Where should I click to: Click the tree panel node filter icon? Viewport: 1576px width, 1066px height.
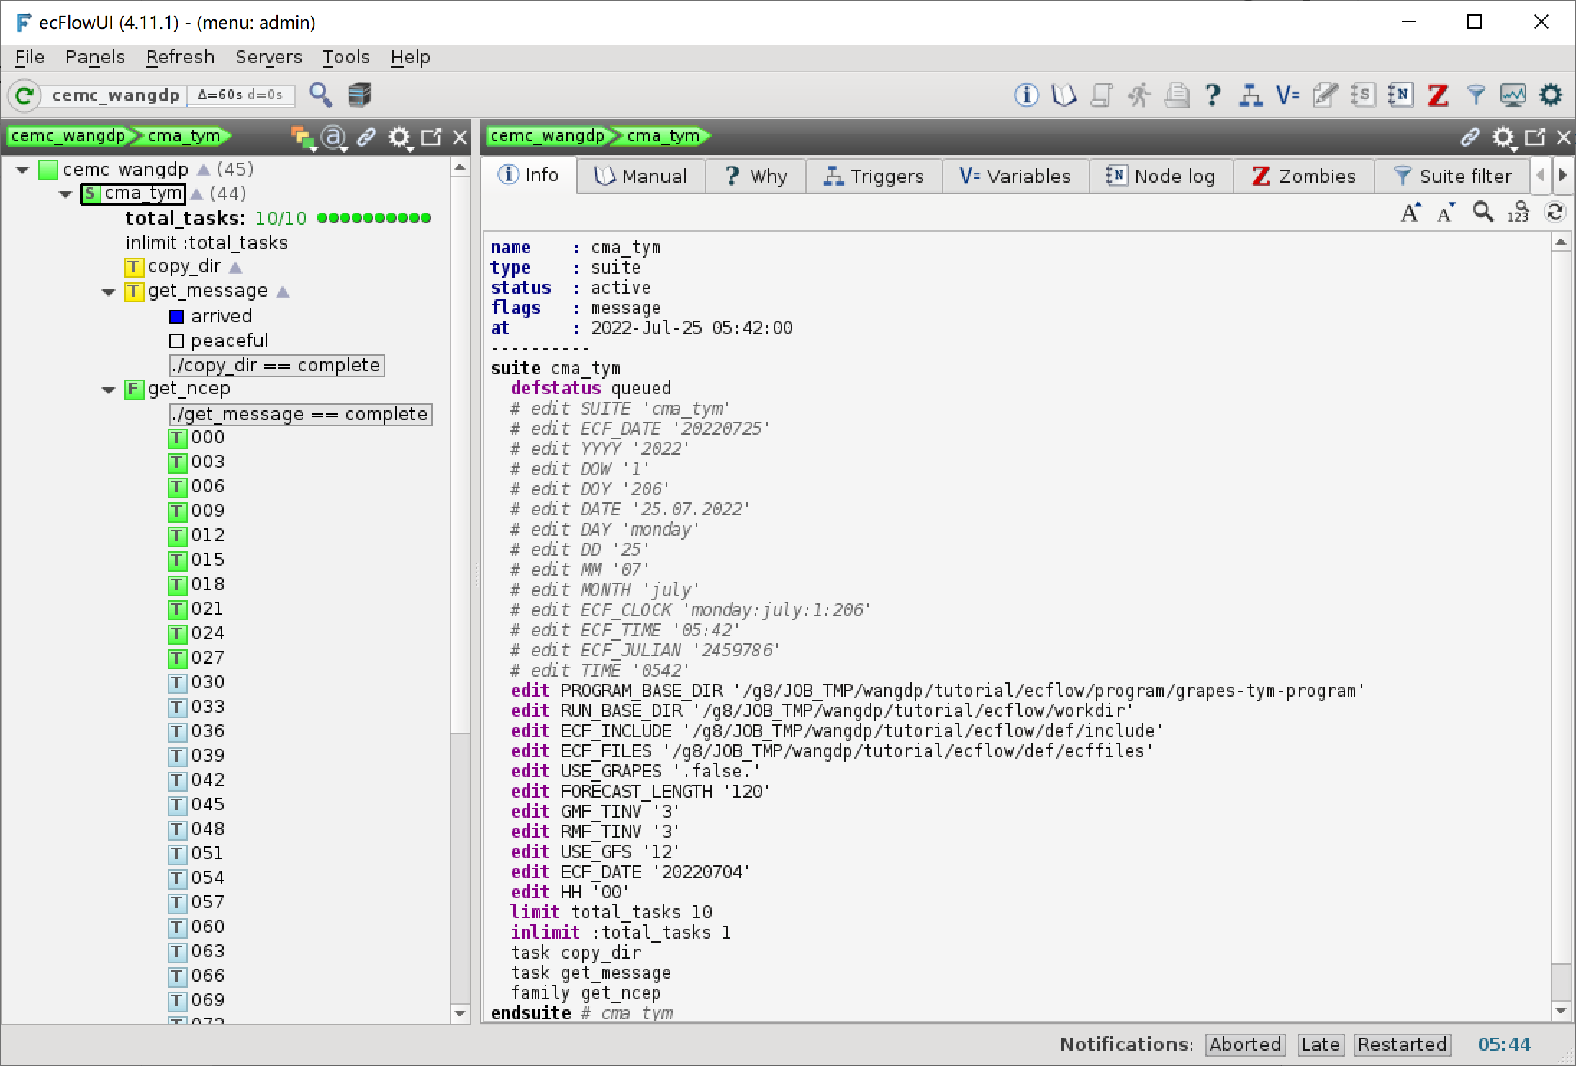(303, 137)
